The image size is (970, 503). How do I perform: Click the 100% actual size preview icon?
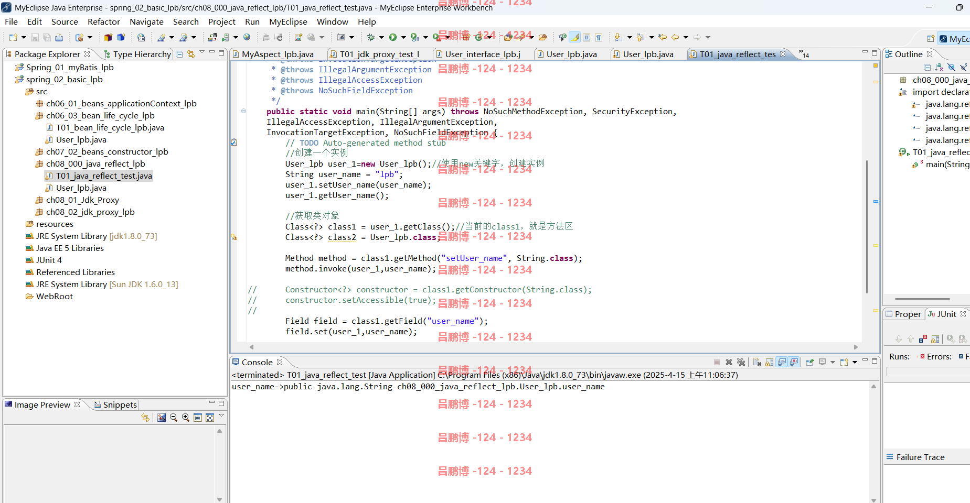pos(198,418)
